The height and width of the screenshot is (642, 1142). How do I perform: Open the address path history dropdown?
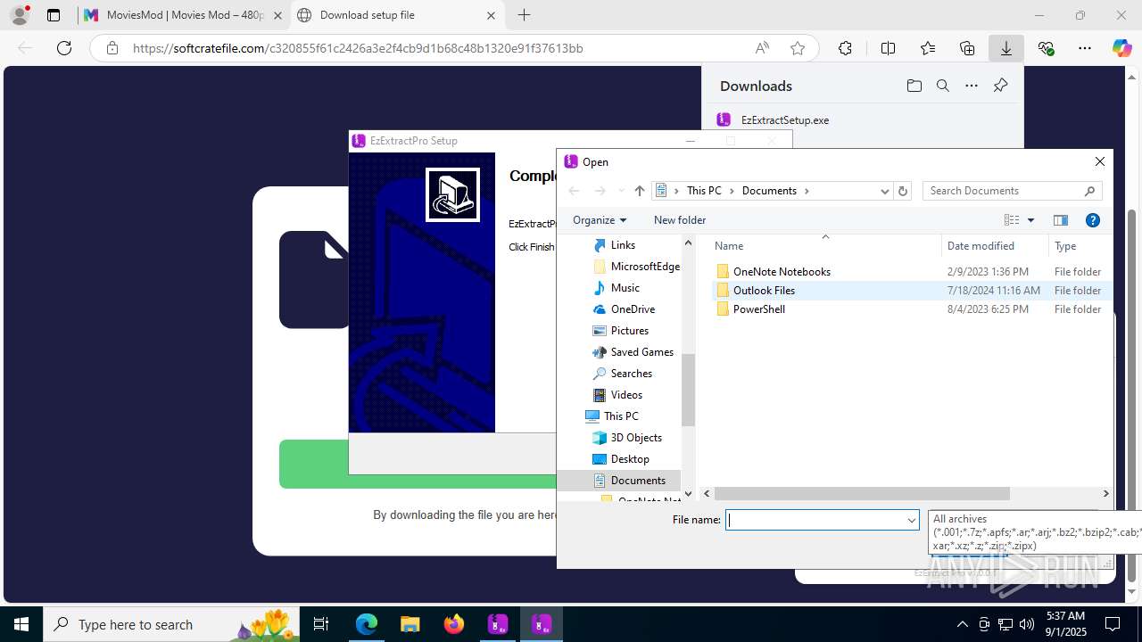884,191
